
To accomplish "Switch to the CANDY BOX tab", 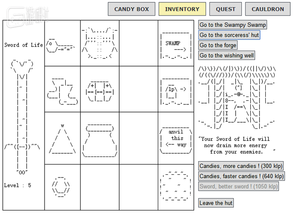I will (131, 9).
